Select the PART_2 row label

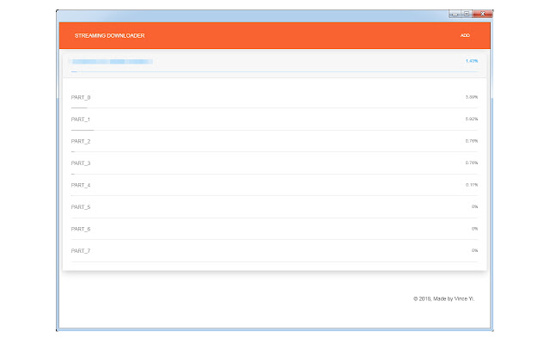pyautogui.click(x=81, y=141)
